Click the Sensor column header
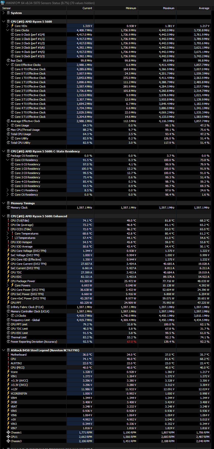This screenshot has width=214, height=449. [x=33, y=8]
